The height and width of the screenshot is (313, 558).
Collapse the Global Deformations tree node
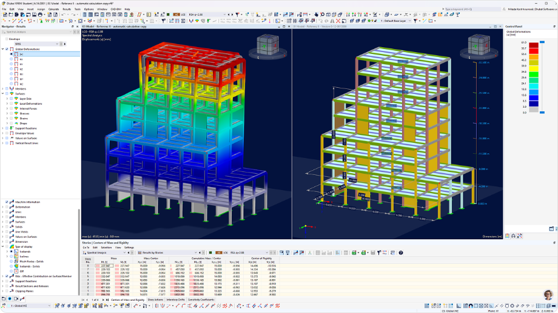point(3,49)
